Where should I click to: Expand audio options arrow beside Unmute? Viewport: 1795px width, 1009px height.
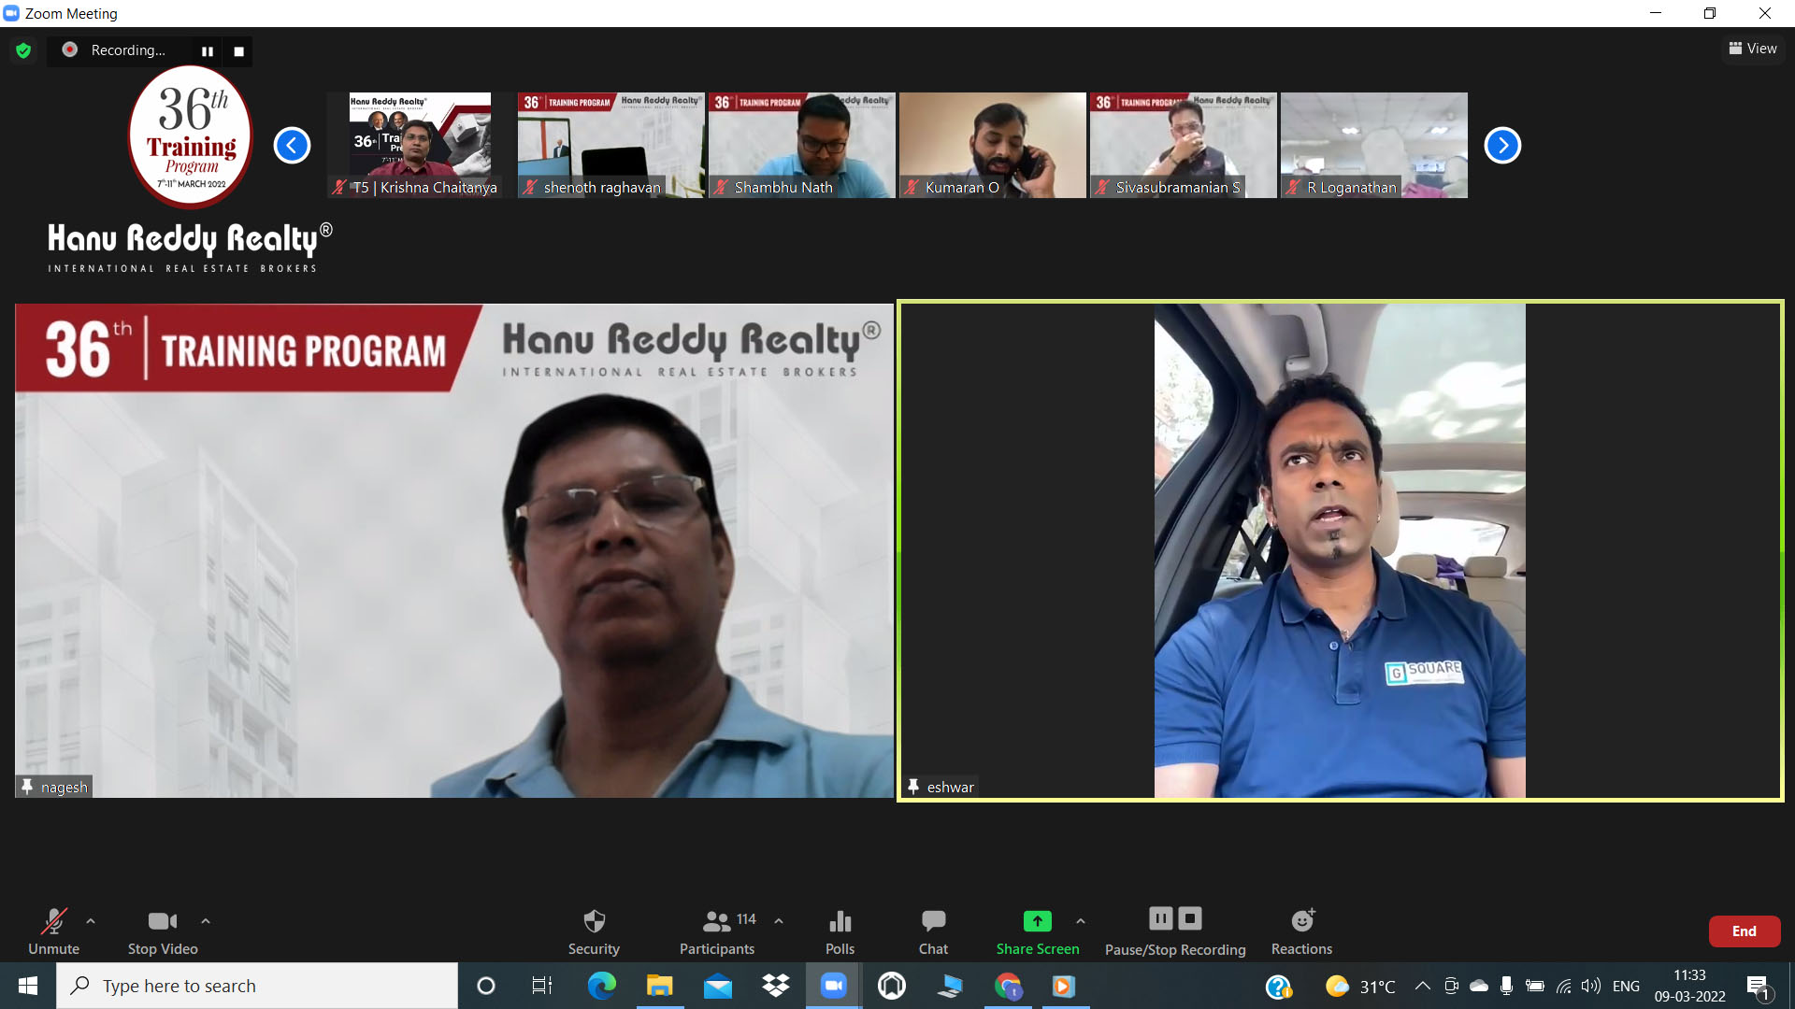(x=91, y=921)
